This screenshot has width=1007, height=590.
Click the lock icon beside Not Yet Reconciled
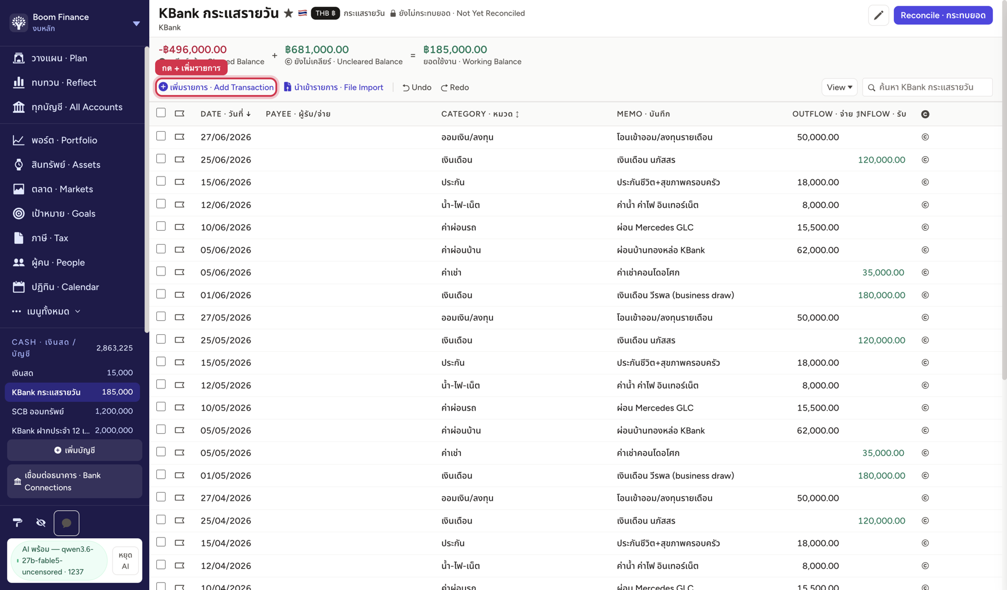pos(393,13)
